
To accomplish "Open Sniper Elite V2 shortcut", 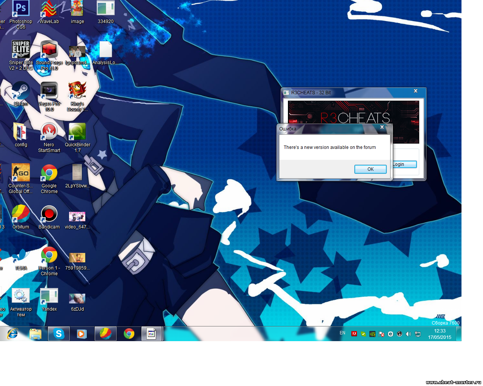I will 21,55.
